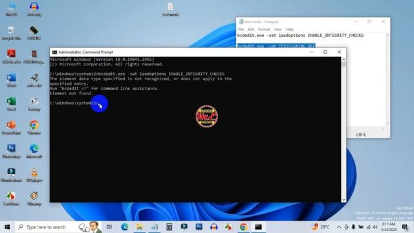Click the Command Prompt title bar icon
Viewport: 414px width, 233px height.
[x=54, y=52]
